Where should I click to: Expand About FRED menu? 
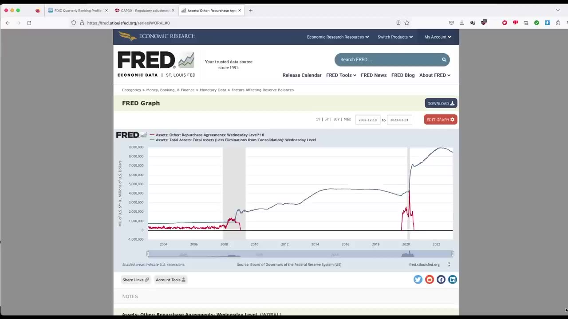point(435,75)
